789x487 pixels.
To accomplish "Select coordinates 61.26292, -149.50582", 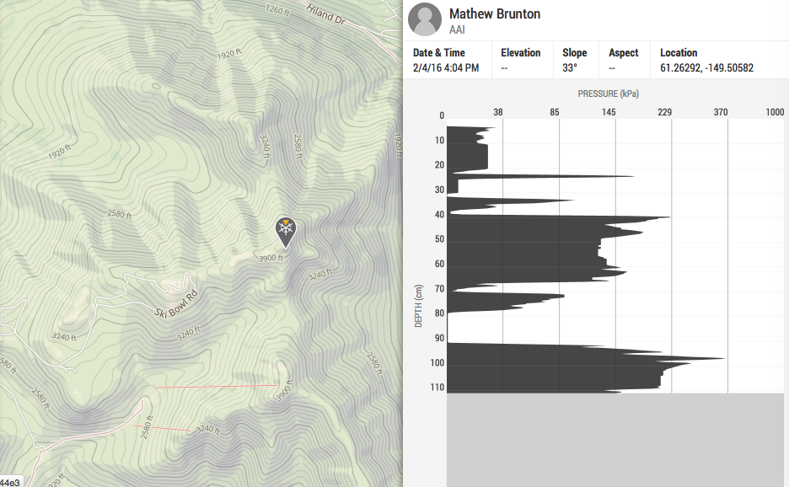I will 706,68.
